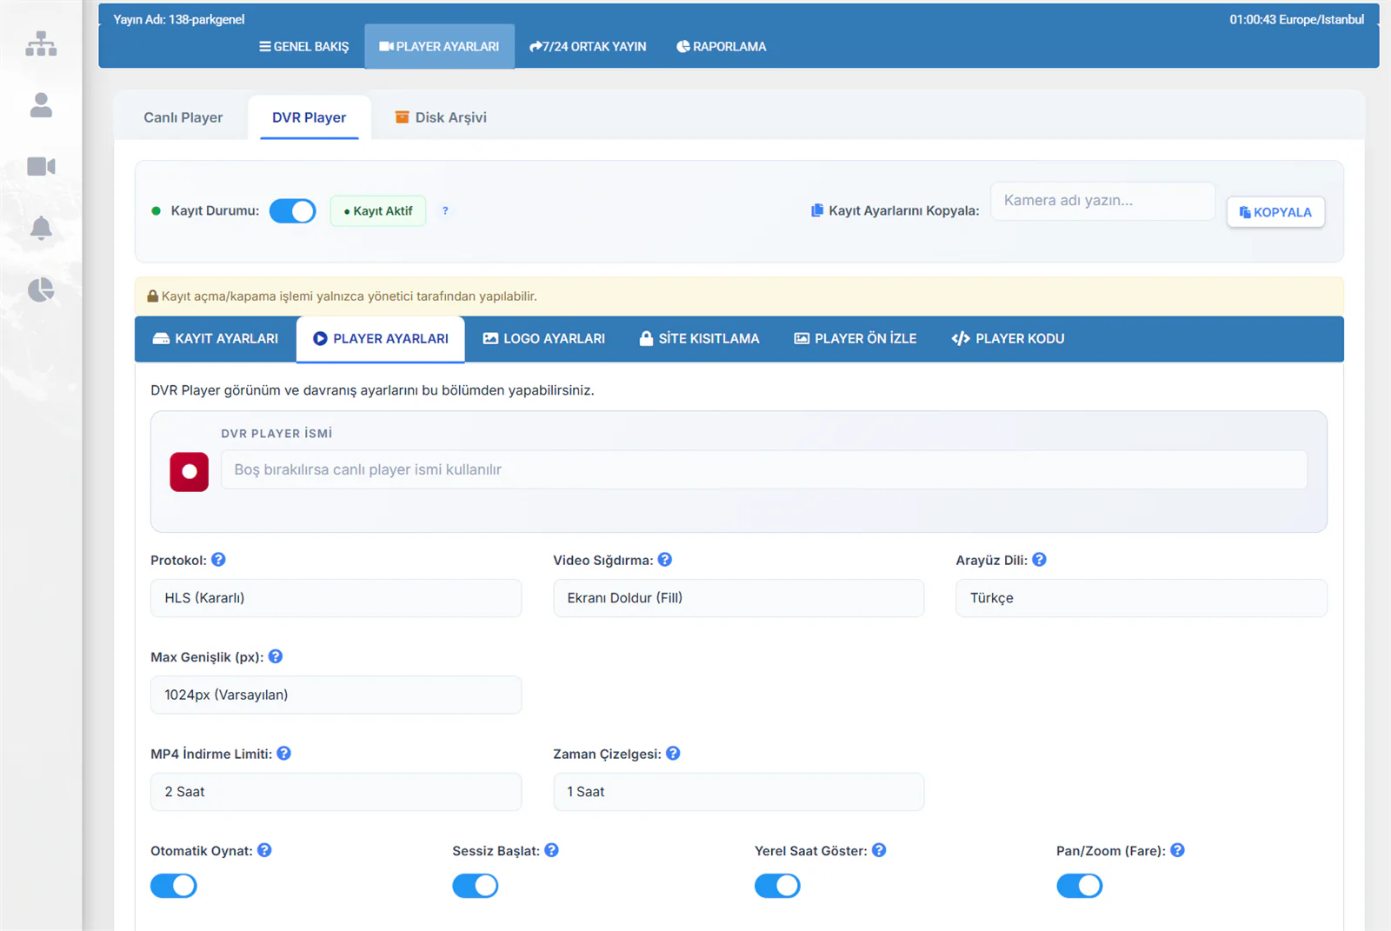Open the LOGO AYARLARI tab
This screenshot has height=931, width=1391.
pos(544,339)
